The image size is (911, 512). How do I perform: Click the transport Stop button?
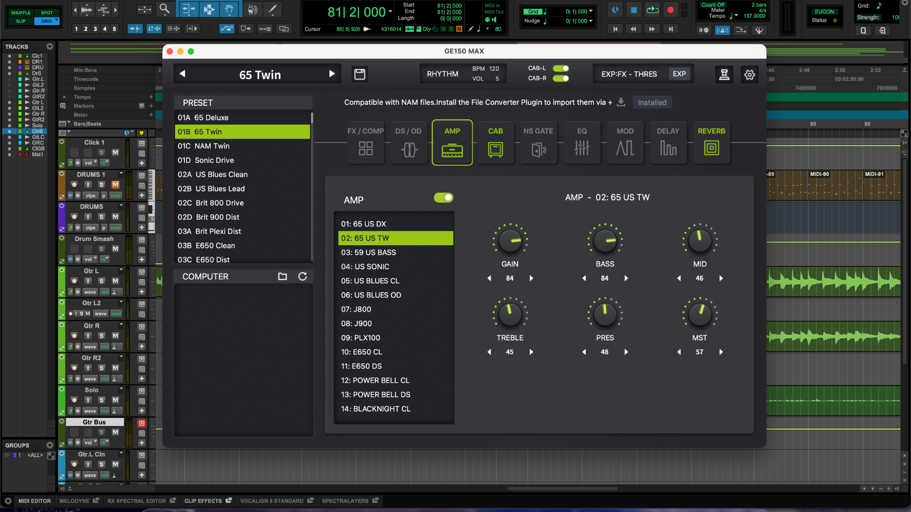(633, 10)
